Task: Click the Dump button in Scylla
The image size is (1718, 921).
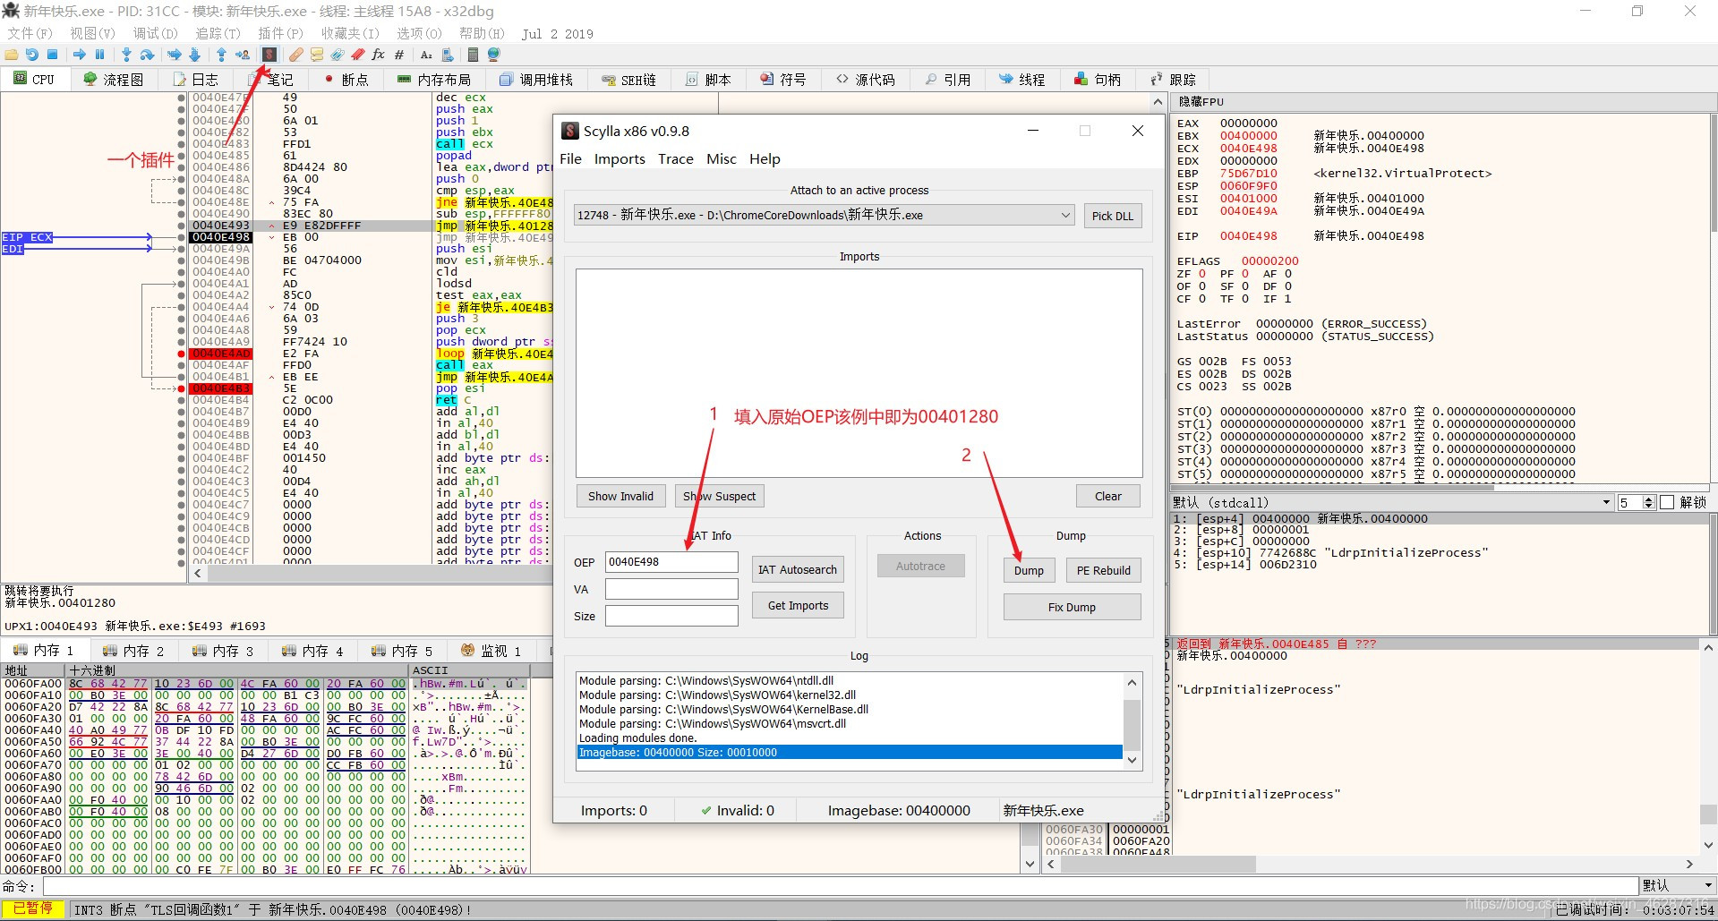Action: click(1028, 571)
